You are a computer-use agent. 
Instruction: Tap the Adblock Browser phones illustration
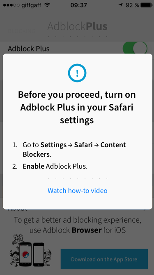[30, 251]
